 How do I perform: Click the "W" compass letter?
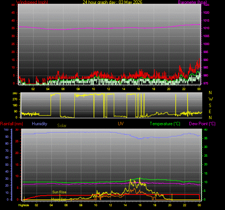pyautogui.click(x=211, y=99)
